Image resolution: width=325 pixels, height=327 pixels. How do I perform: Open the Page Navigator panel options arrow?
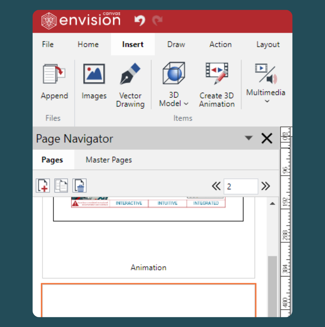click(x=249, y=138)
